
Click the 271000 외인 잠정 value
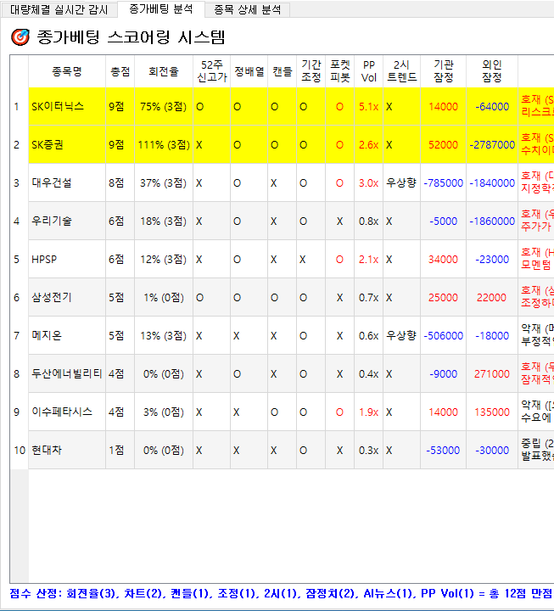point(492,373)
